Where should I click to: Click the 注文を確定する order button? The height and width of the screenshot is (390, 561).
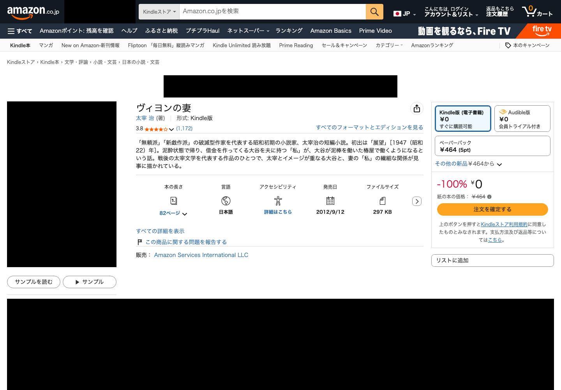[492, 209]
